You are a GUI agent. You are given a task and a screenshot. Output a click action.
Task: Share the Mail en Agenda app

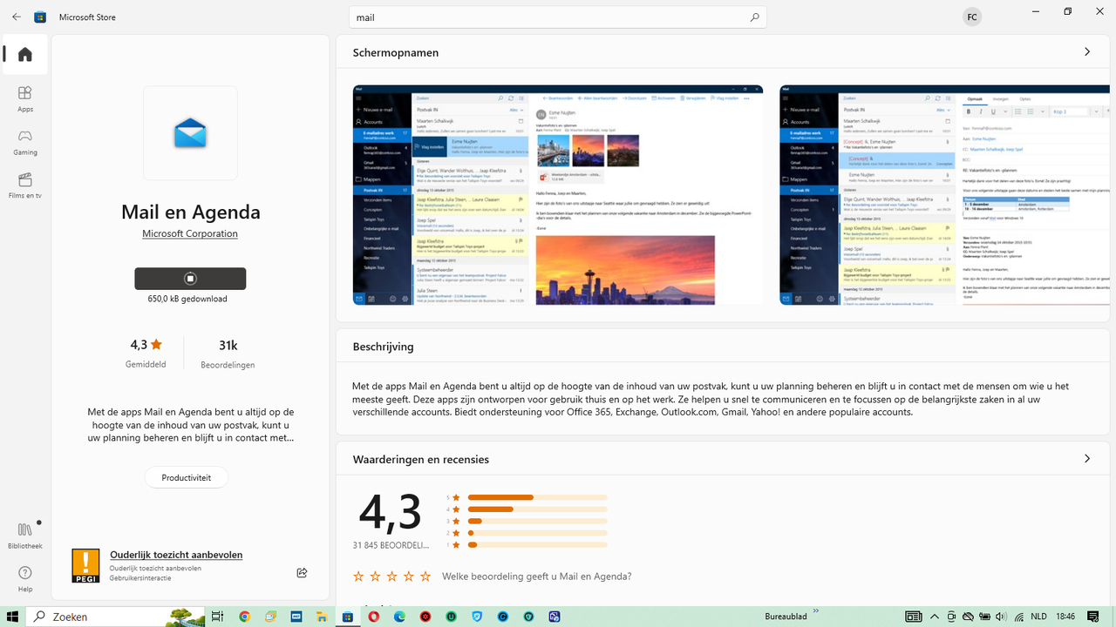302,572
